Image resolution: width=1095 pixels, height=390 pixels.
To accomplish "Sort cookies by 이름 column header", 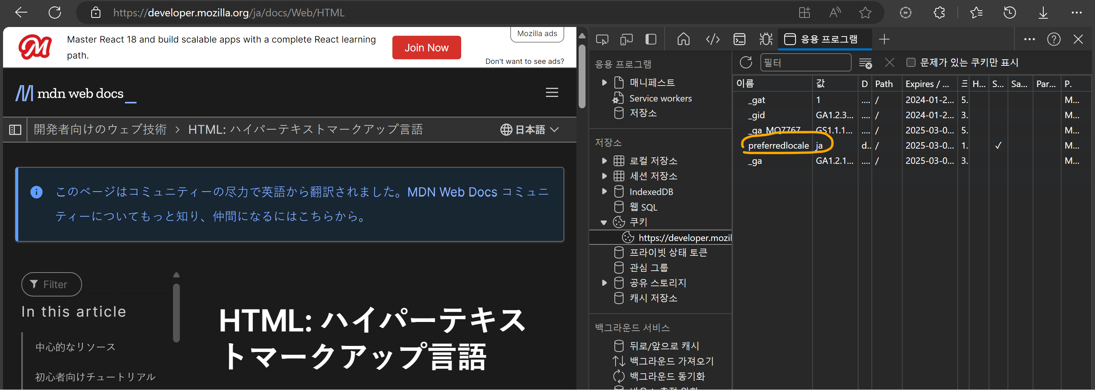I will 772,84.
